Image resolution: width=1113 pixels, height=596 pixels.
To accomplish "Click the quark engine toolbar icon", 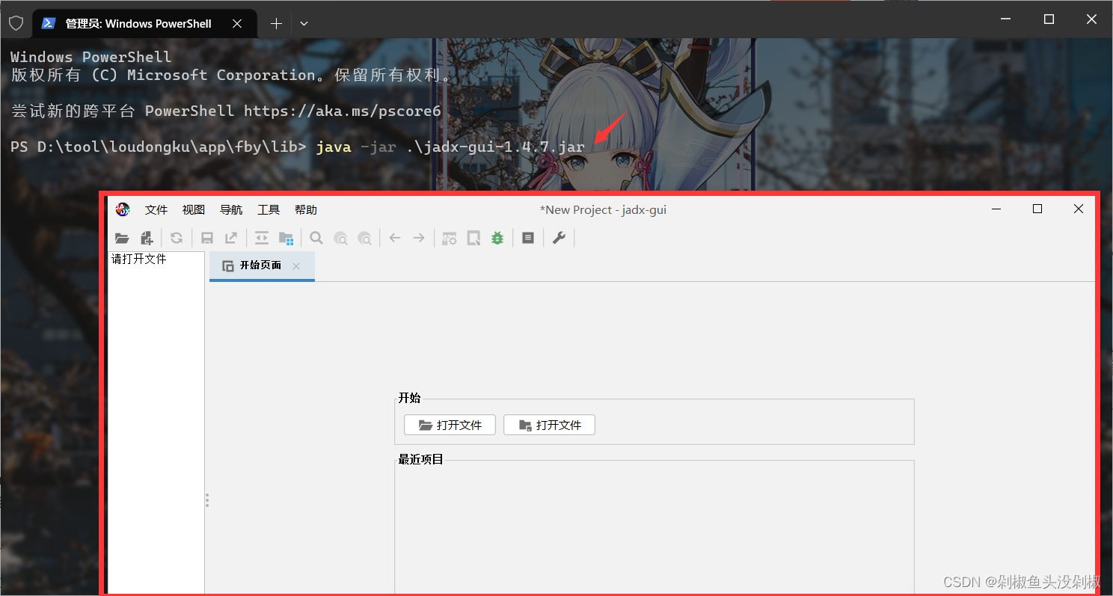I will pyautogui.click(x=473, y=239).
